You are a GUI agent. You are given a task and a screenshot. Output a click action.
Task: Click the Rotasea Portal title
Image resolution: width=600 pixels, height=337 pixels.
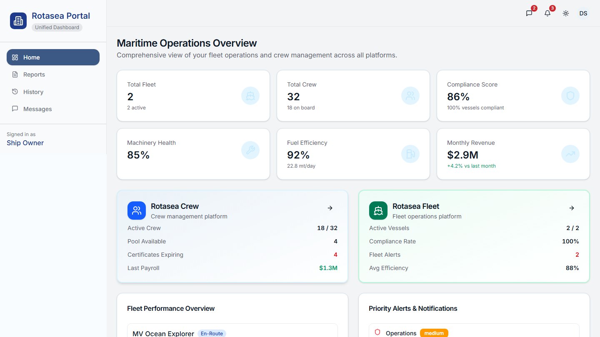point(61,16)
